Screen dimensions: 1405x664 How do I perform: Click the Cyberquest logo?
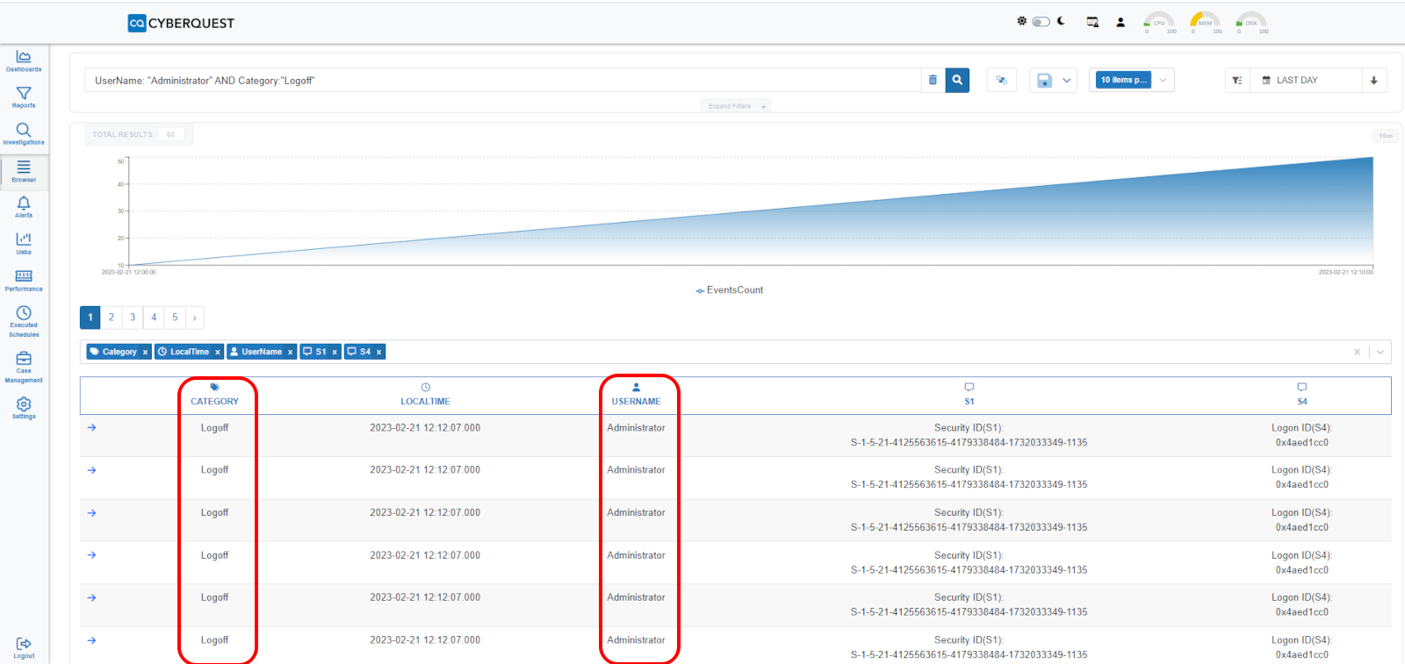[181, 23]
